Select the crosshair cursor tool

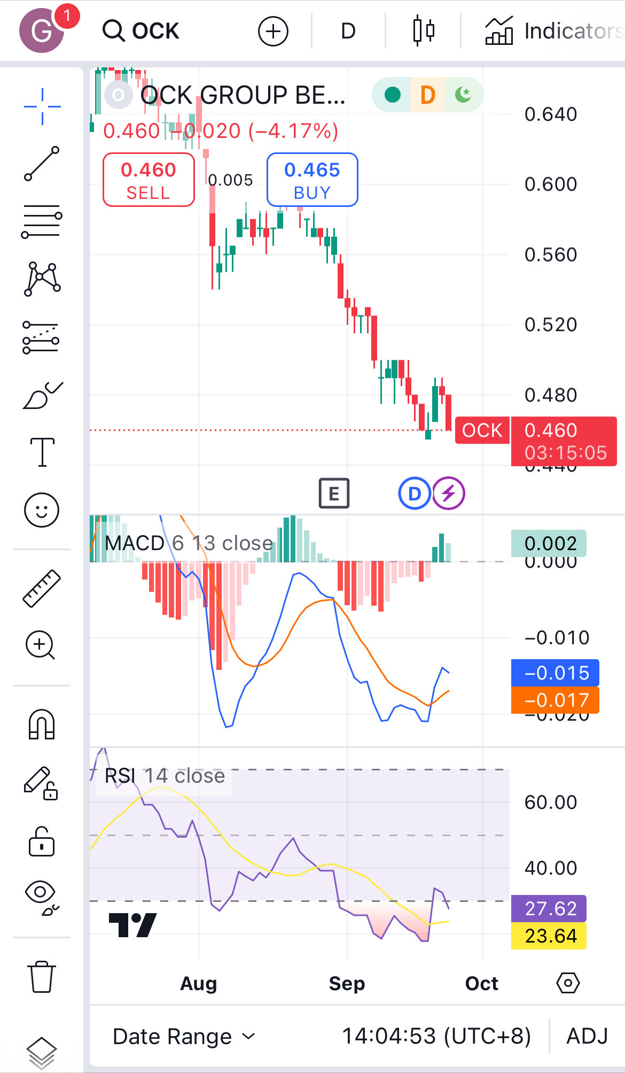point(42,107)
